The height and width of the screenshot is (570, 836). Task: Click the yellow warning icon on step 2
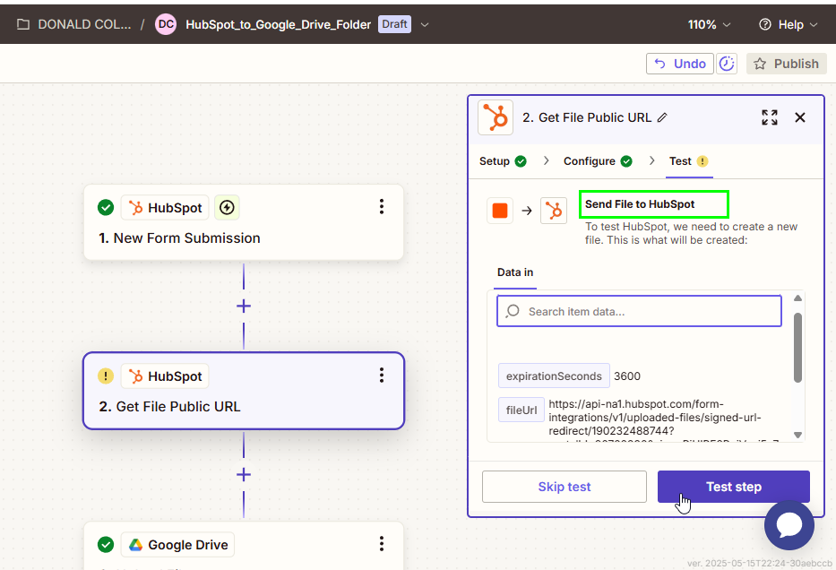106,376
